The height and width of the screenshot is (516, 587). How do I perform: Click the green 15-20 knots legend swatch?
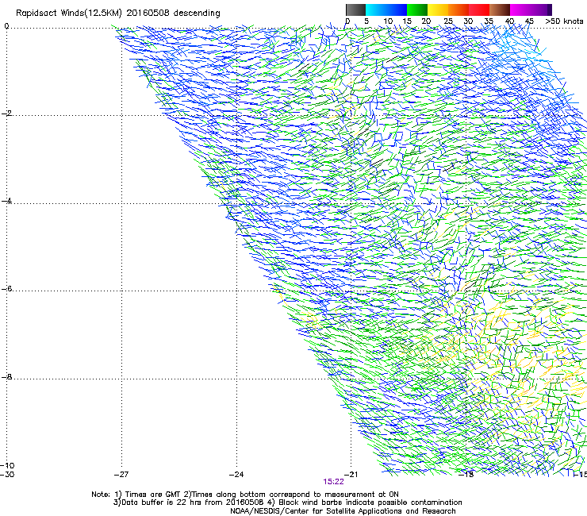pos(417,10)
